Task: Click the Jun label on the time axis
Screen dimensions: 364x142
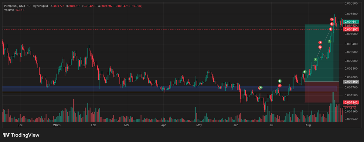Action: click(x=236, y=125)
